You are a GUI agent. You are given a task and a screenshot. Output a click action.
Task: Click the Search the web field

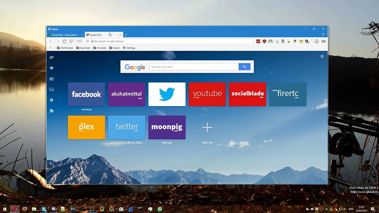[x=194, y=67]
